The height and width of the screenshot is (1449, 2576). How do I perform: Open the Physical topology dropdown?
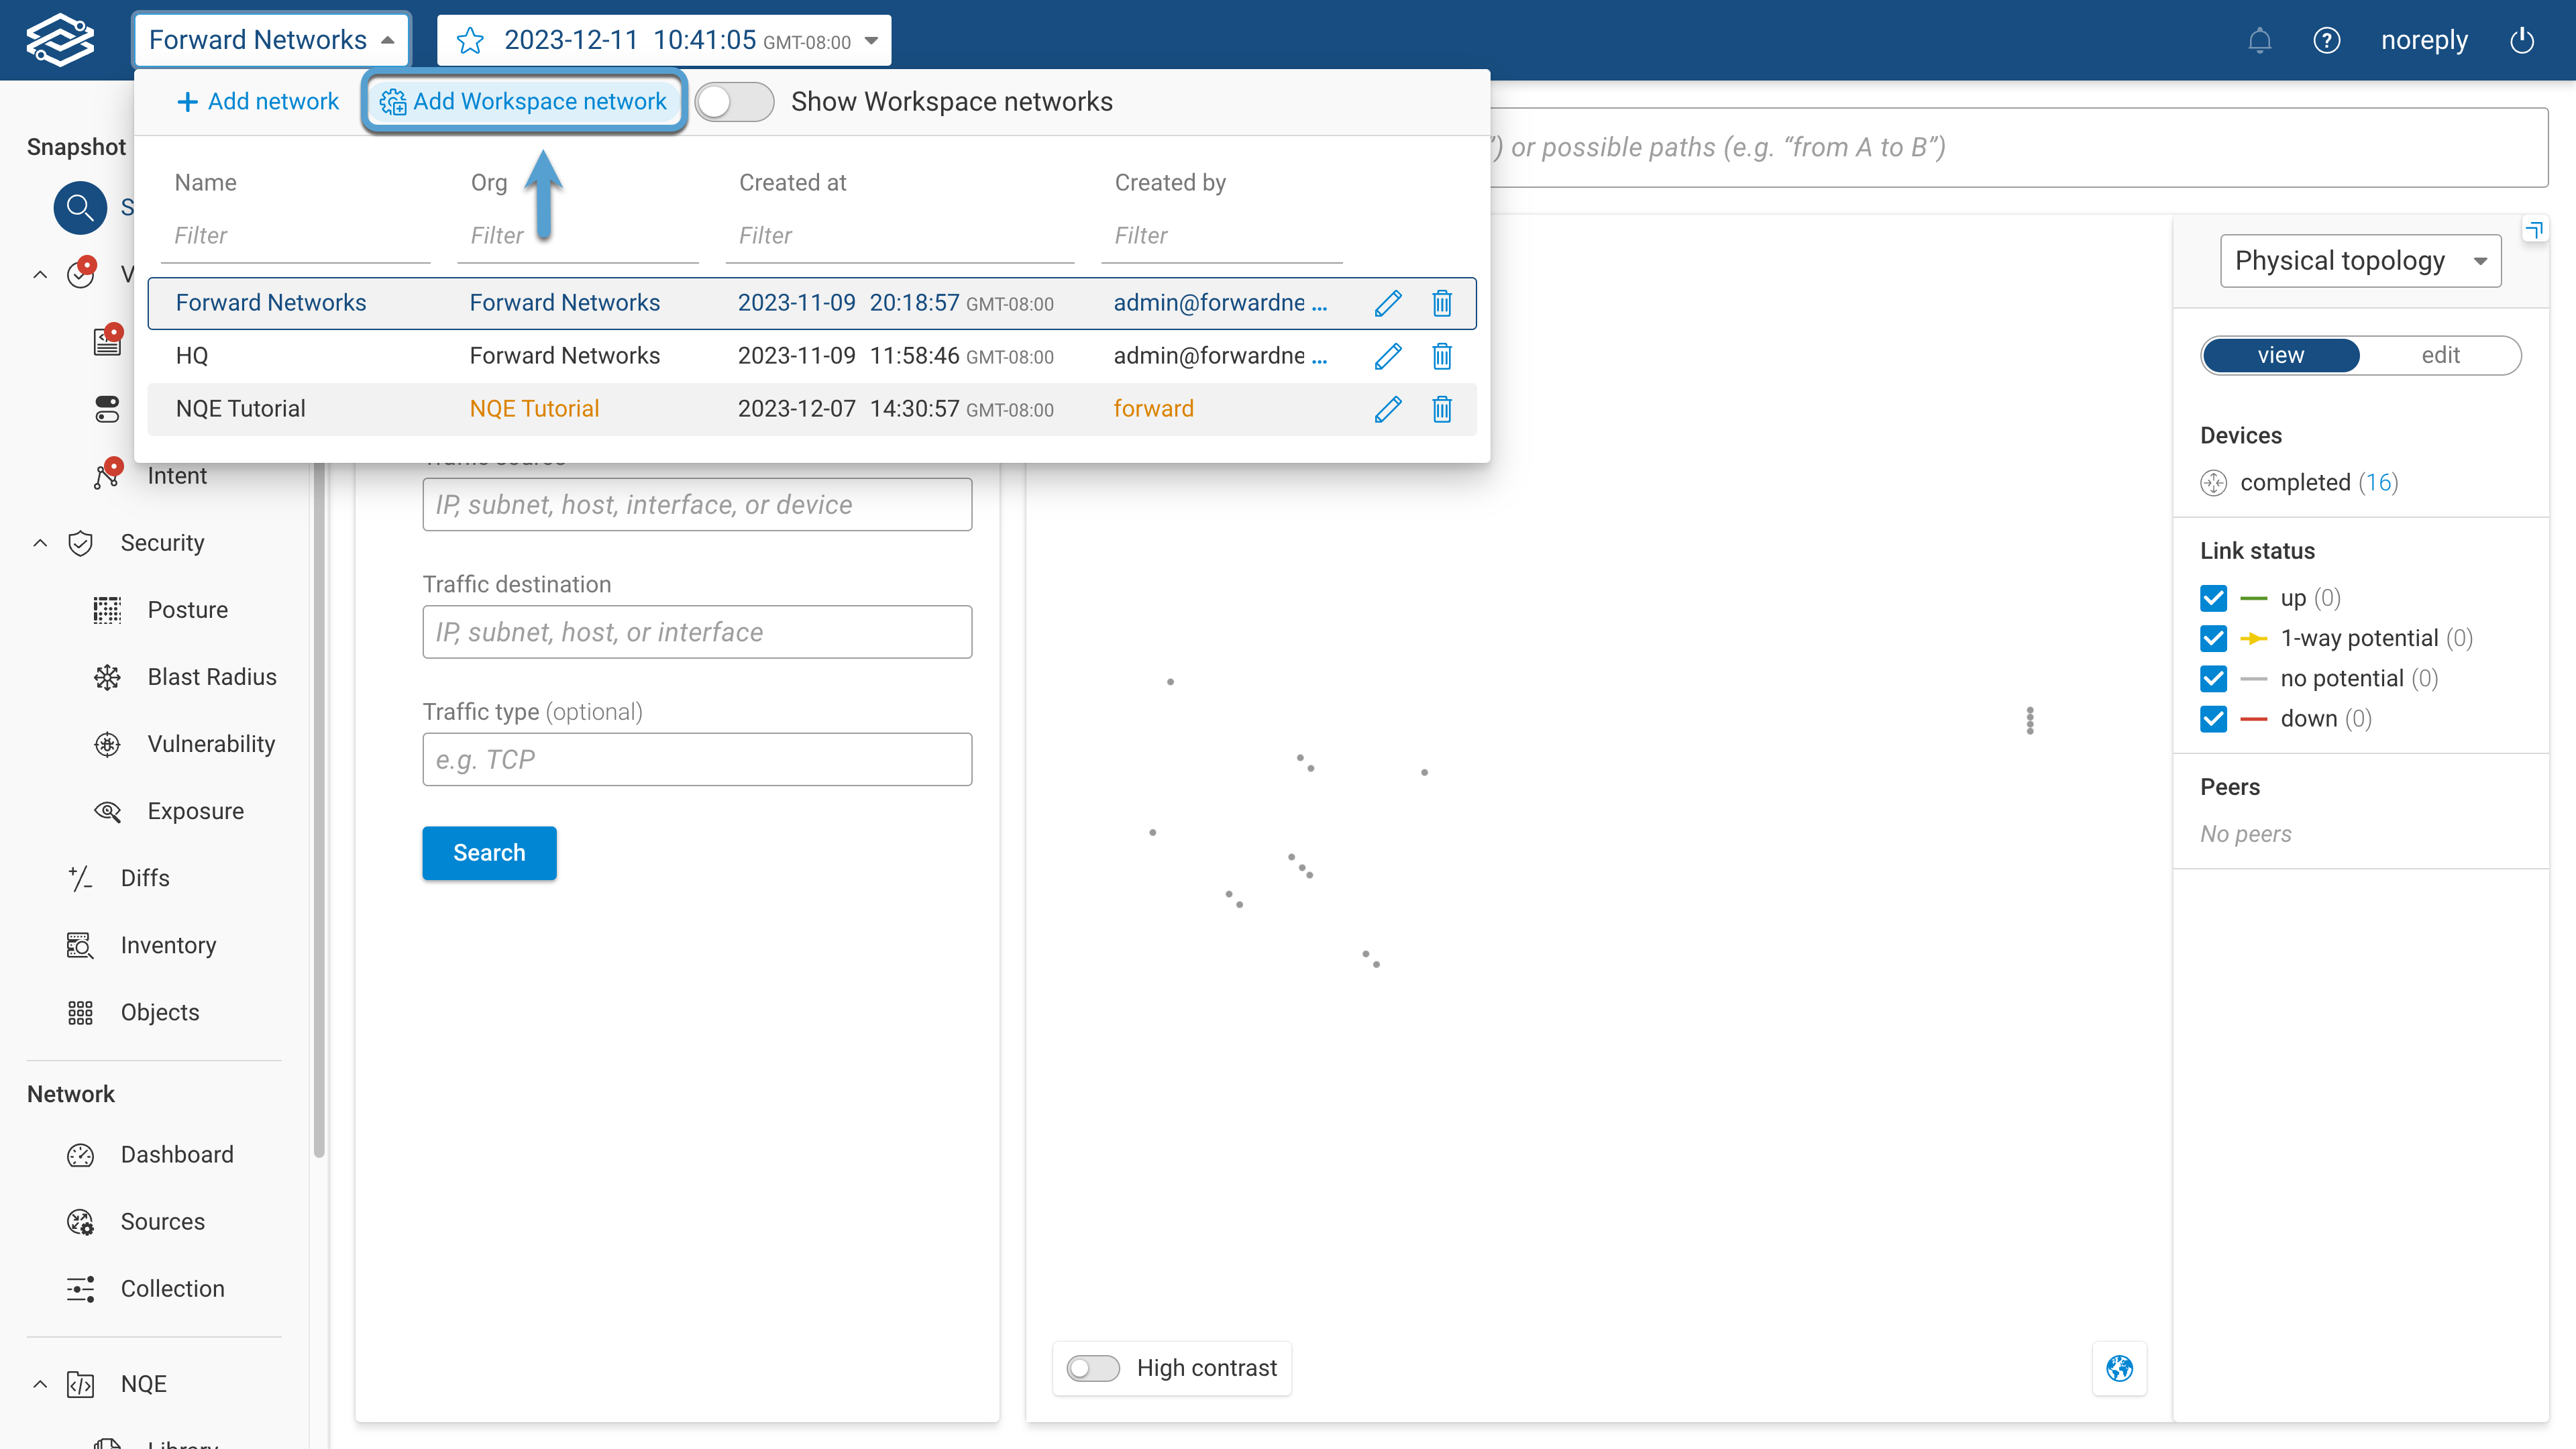2360,261
